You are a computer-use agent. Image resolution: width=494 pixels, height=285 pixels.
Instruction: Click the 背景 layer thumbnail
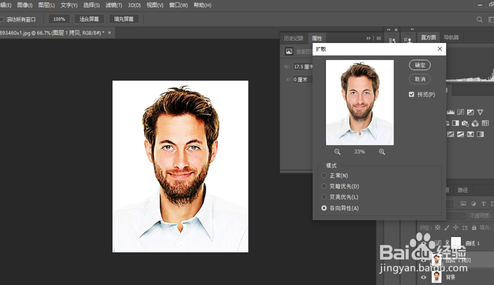[436, 277]
